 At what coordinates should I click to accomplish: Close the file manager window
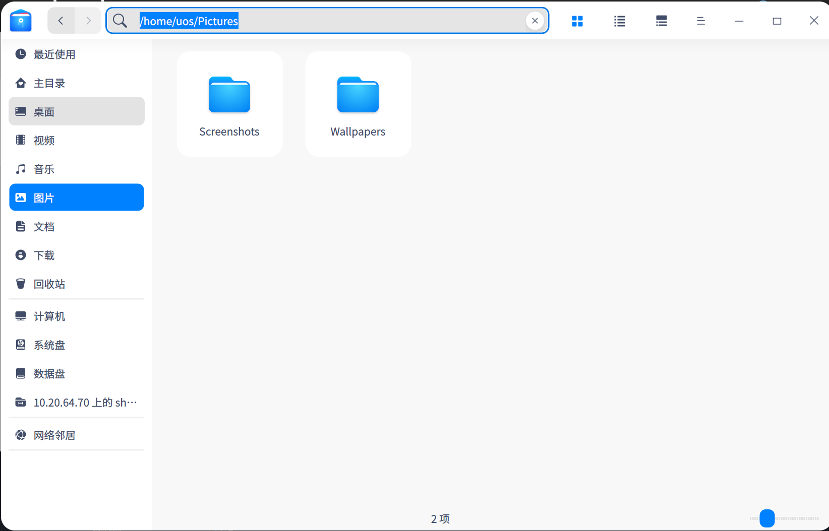tap(814, 21)
